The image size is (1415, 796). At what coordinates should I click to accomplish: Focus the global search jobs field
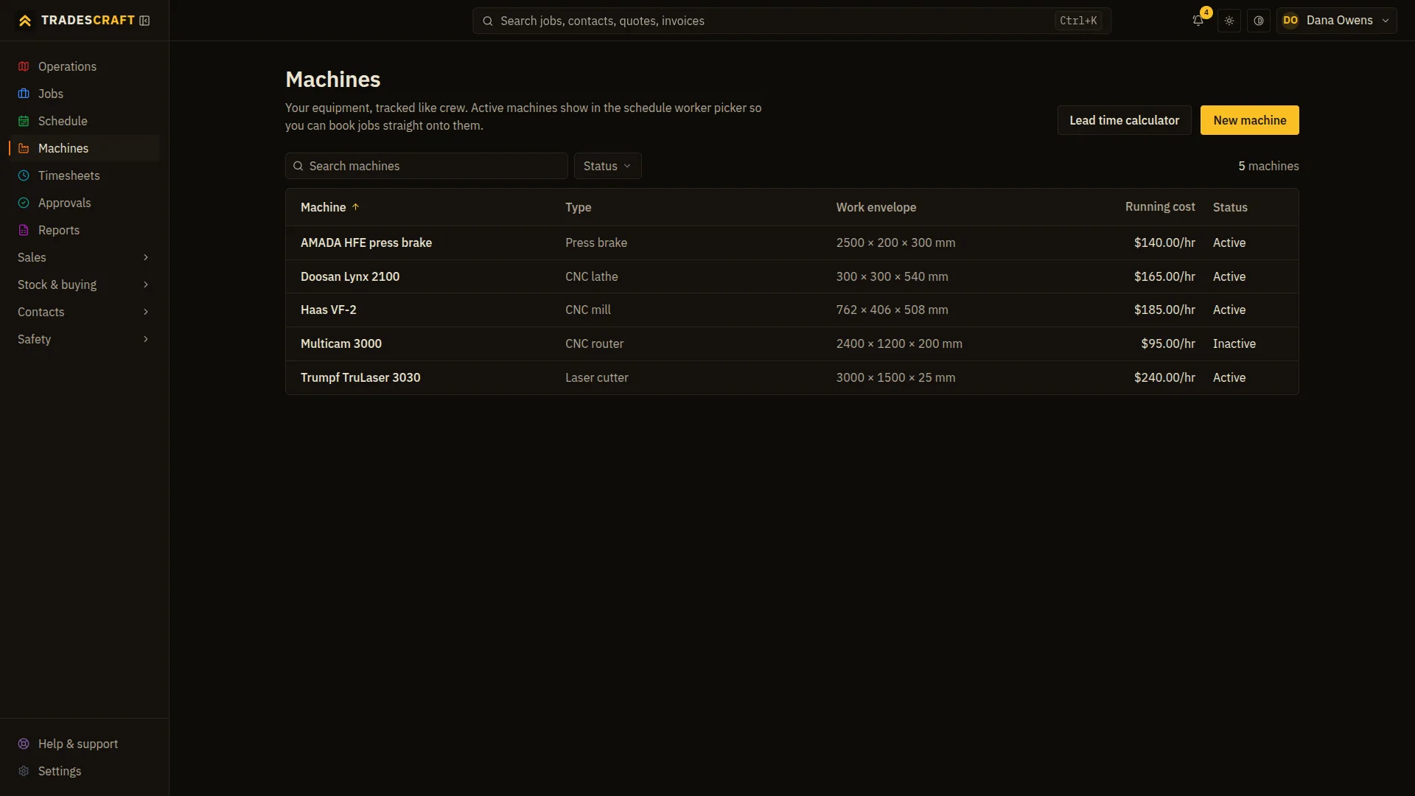click(792, 21)
